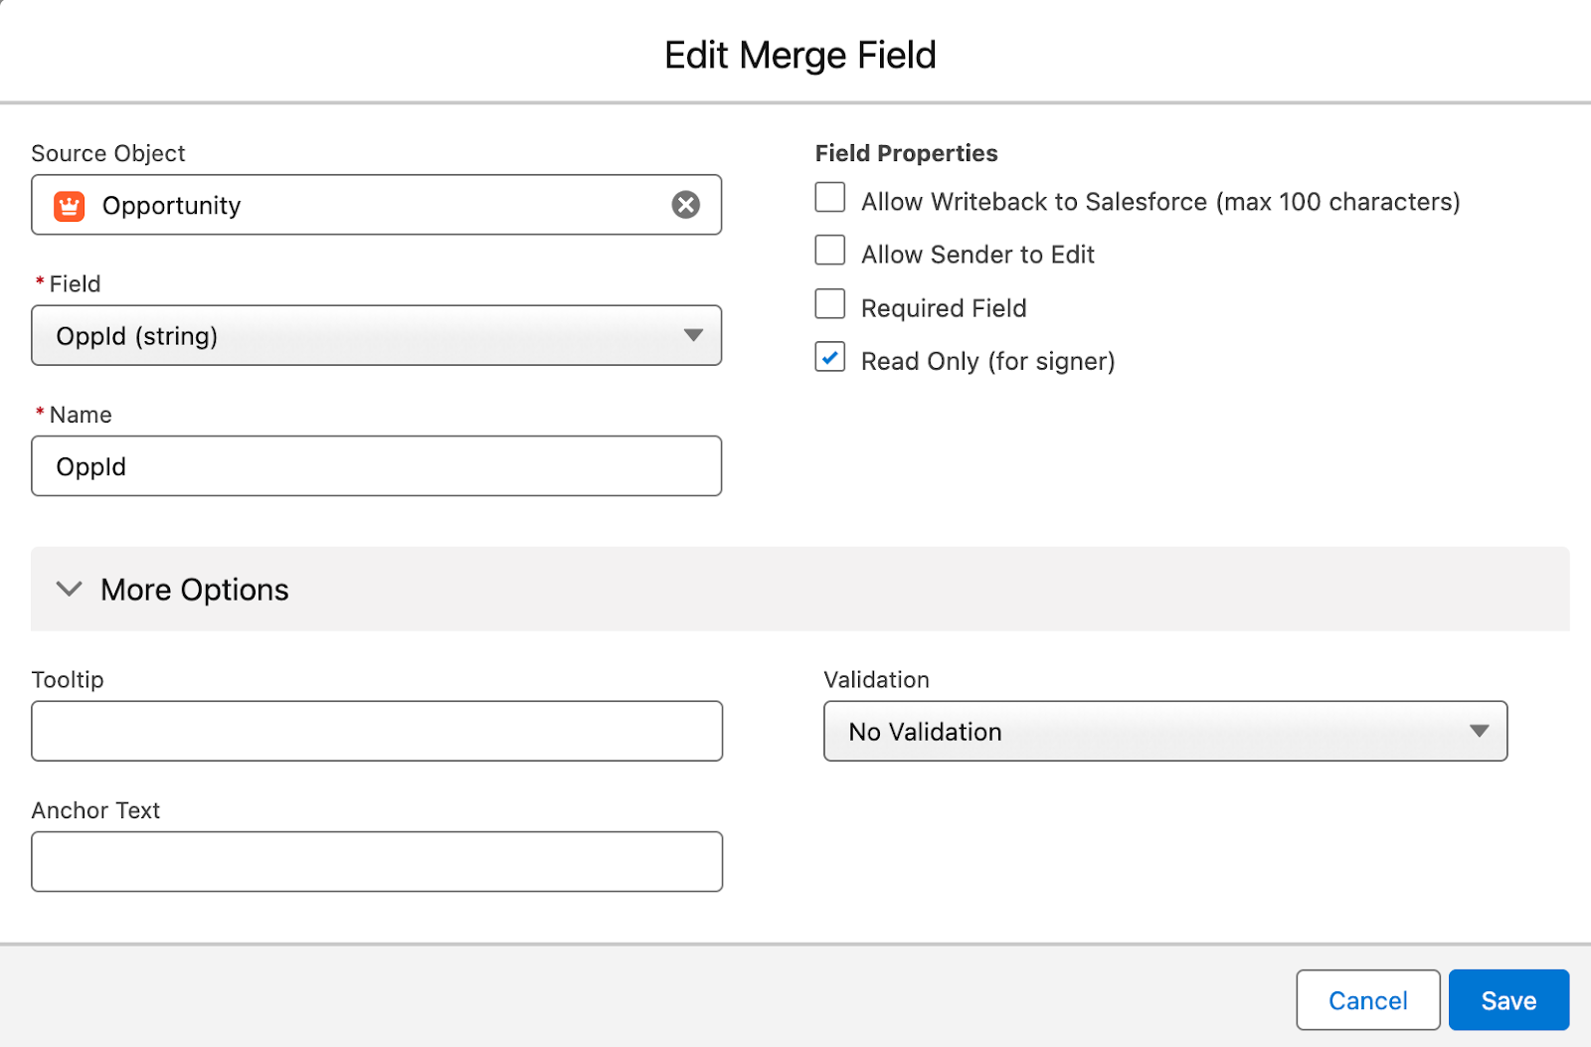Click inside the Source Object search box
Viewport: 1591px width, 1047px height.
coord(378,205)
